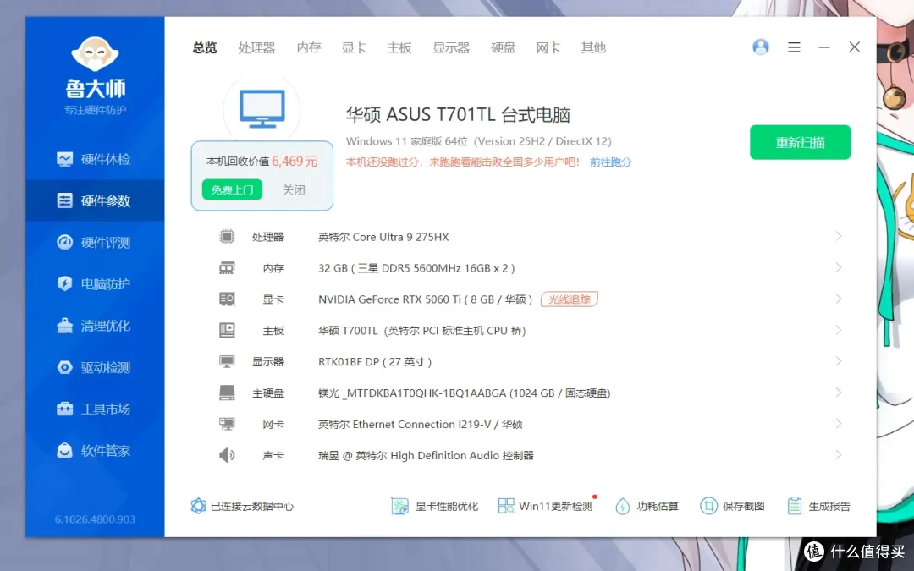Viewport: 914px width, 571px height.
Task: Click the 处理器 chip icon
Action: click(227, 237)
